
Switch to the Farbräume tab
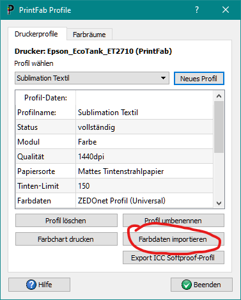tap(89, 35)
